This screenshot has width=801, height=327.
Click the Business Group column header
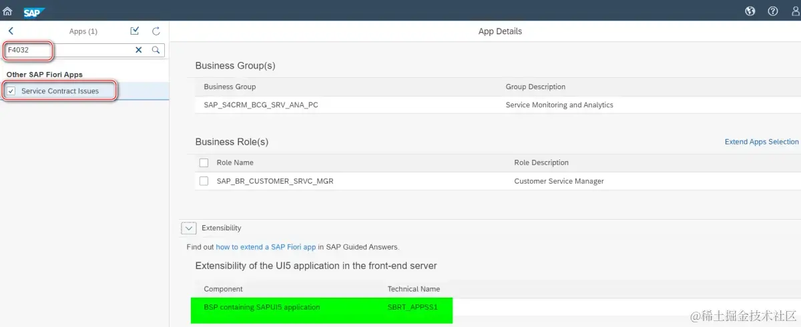pyautogui.click(x=230, y=87)
